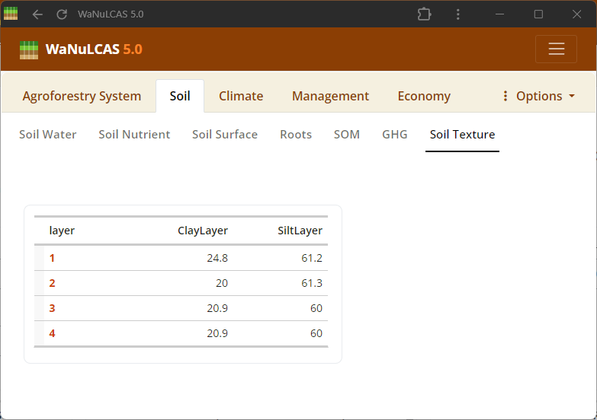597x420 pixels.
Task: Close the WaNuLCAS window
Action: [576, 14]
